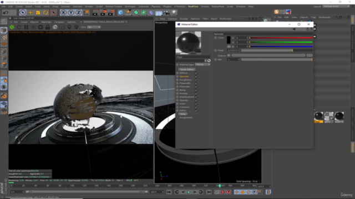Open the Live Viewer Cloud menu
The height and width of the screenshot is (199, 355).
(24, 22)
